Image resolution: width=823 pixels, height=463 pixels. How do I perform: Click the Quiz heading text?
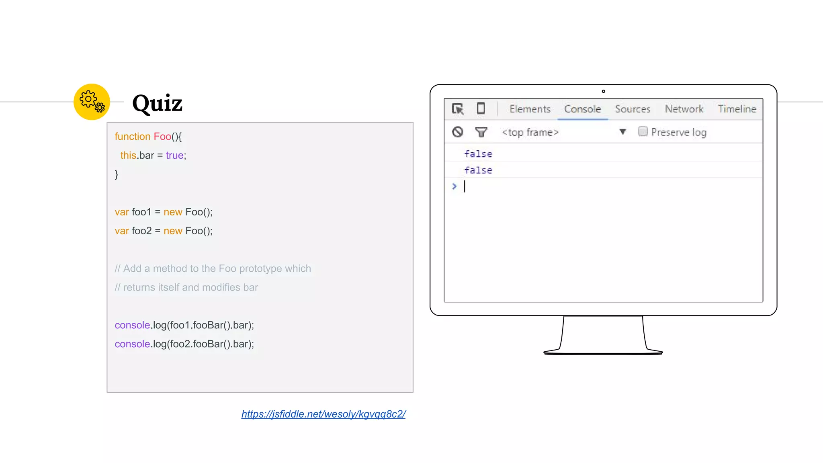157,103
